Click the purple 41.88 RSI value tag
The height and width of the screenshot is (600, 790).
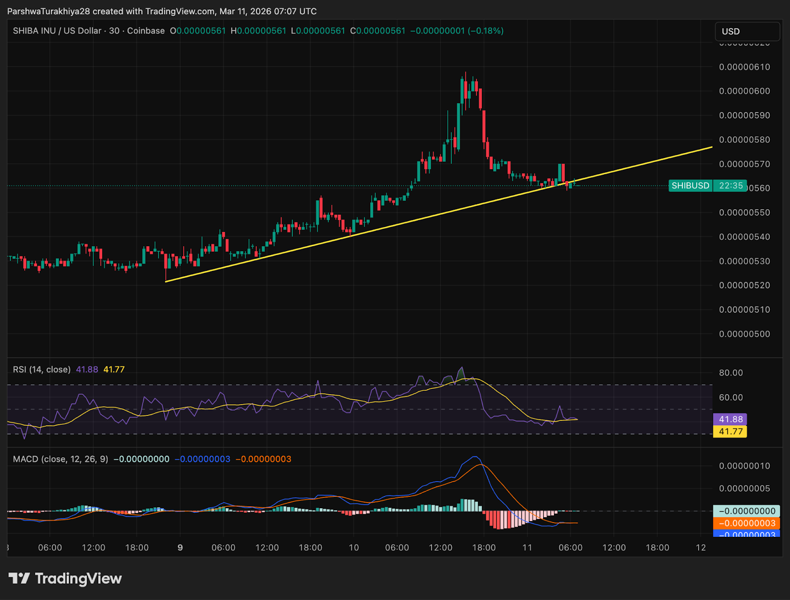pyautogui.click(x=730, y=419)
